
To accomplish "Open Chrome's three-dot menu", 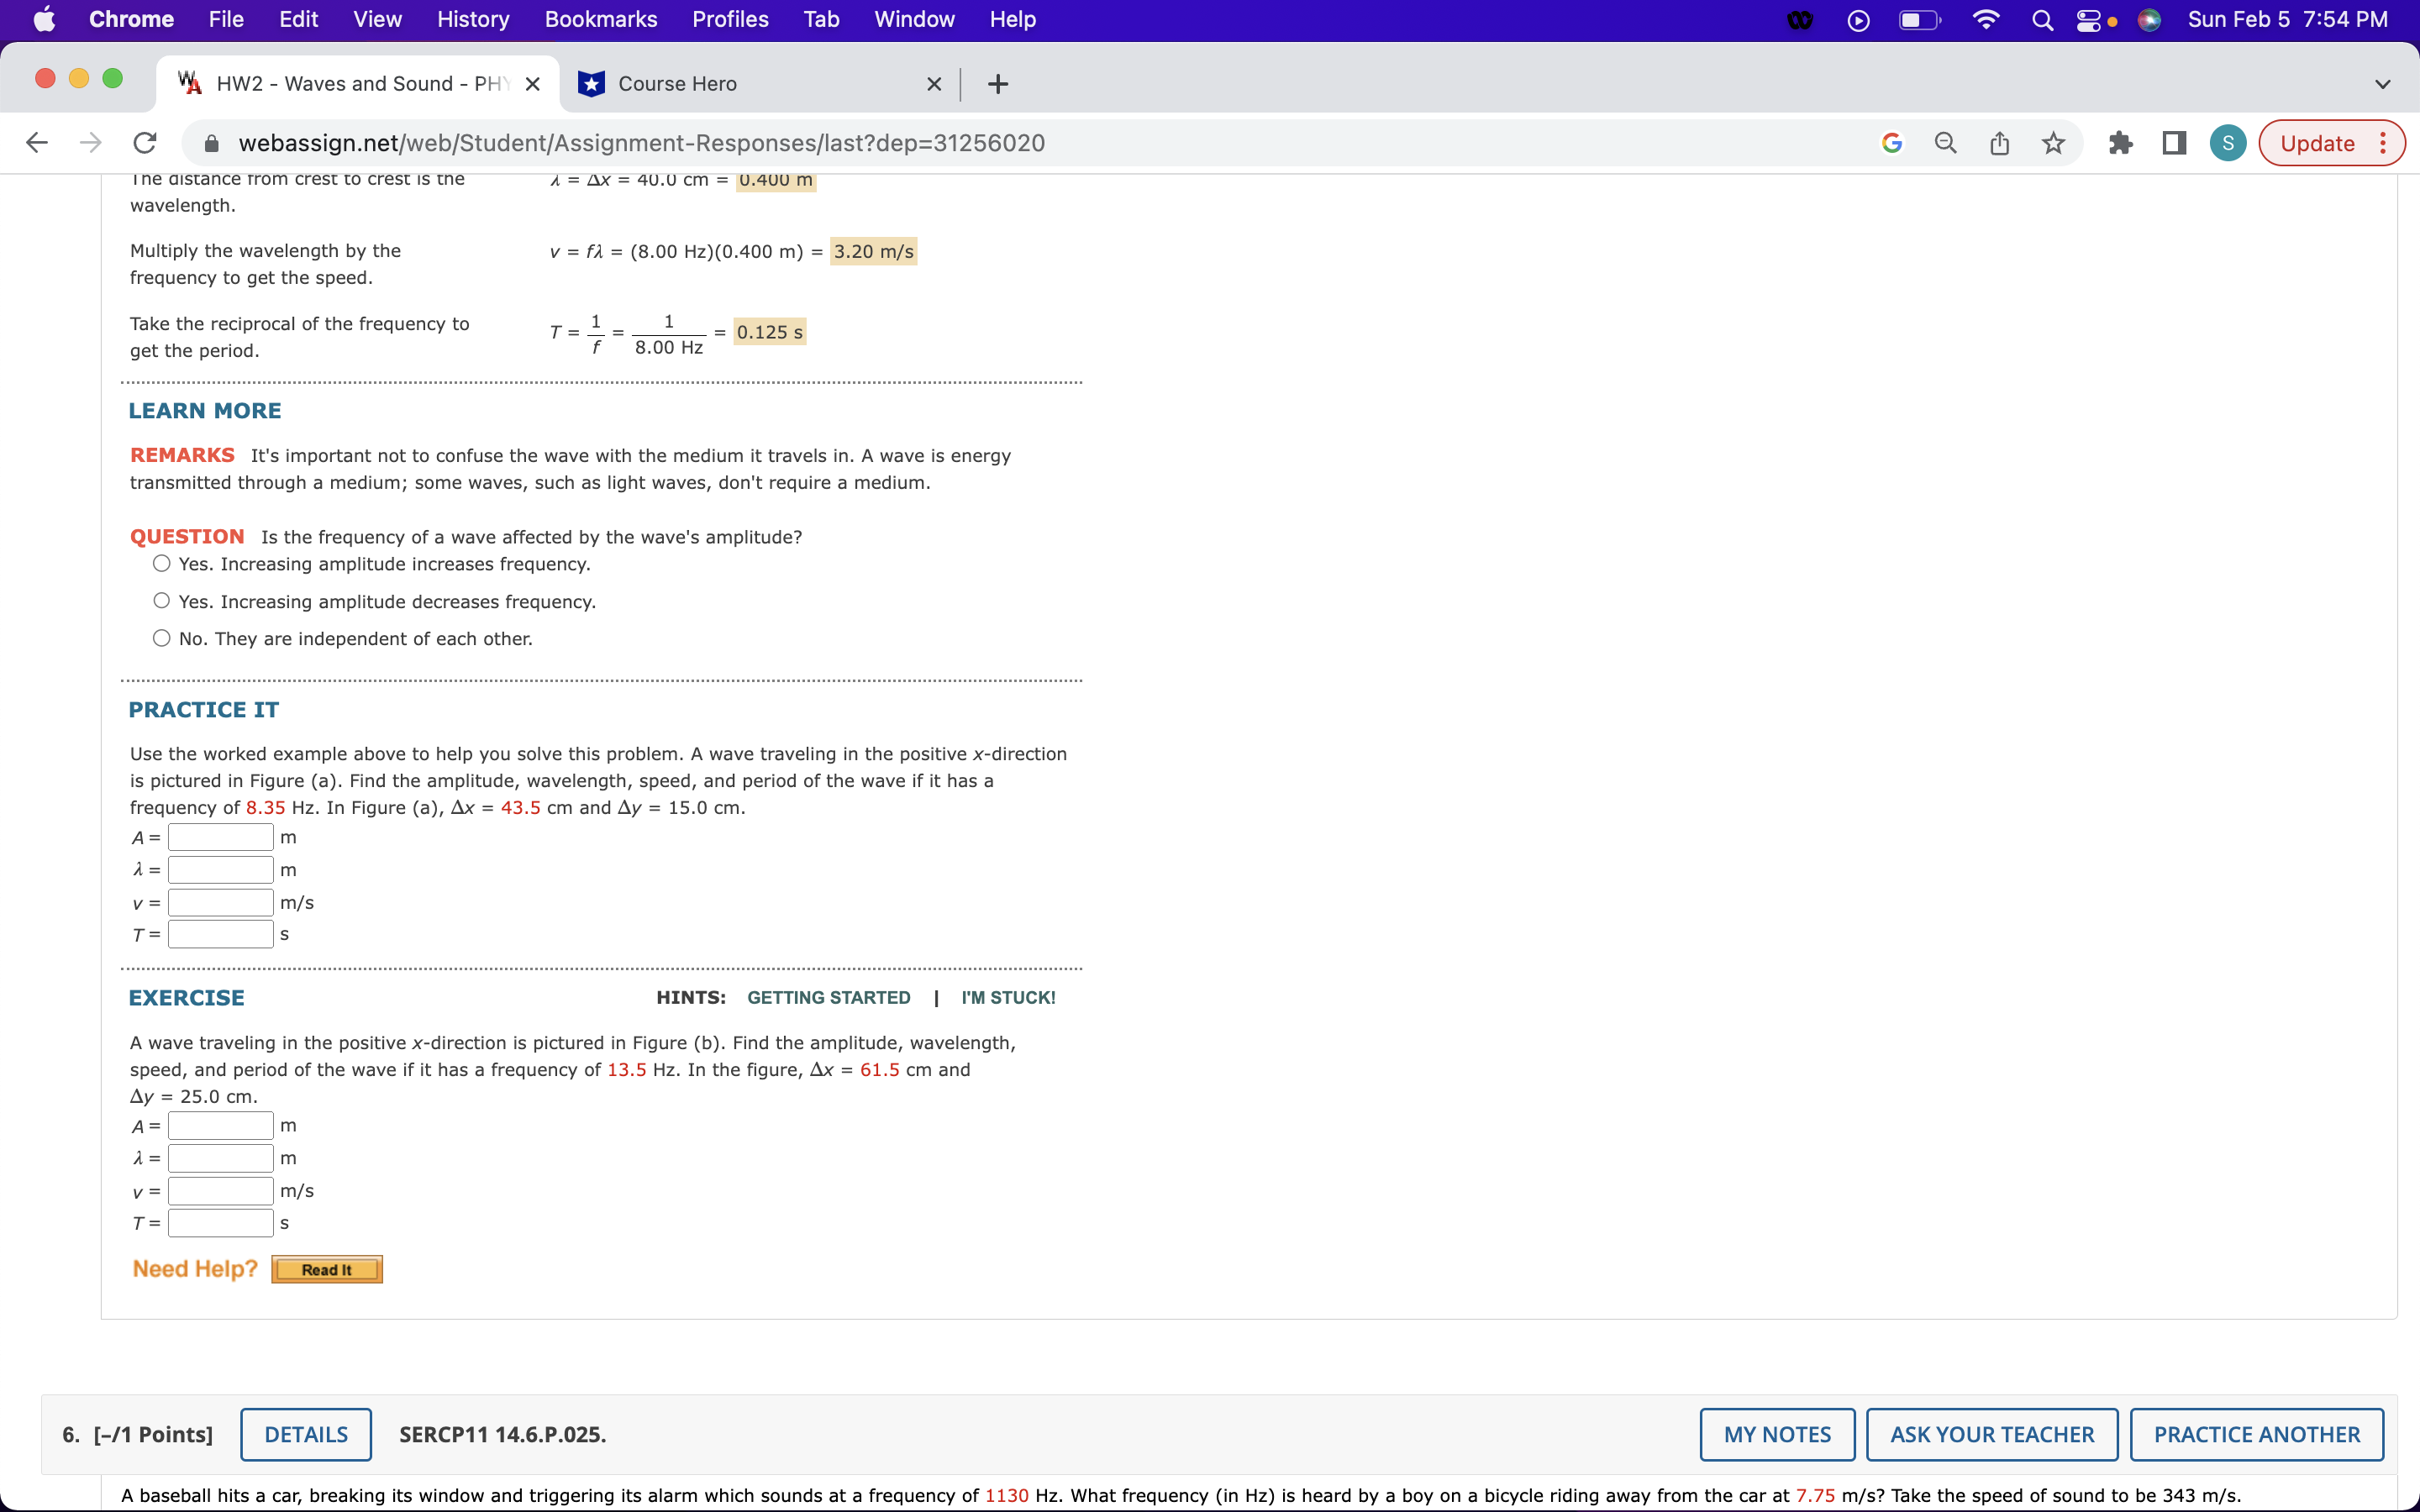I will tap(2385, 142).
